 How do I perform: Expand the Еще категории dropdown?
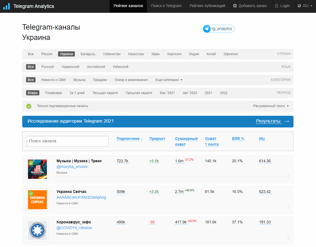[169, 80]
